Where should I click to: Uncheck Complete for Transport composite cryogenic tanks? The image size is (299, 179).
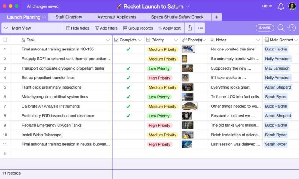[x=128, y=68]
